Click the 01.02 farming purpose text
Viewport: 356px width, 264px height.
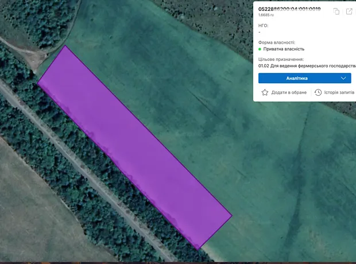pyautogui.click(x=307, y=66)
